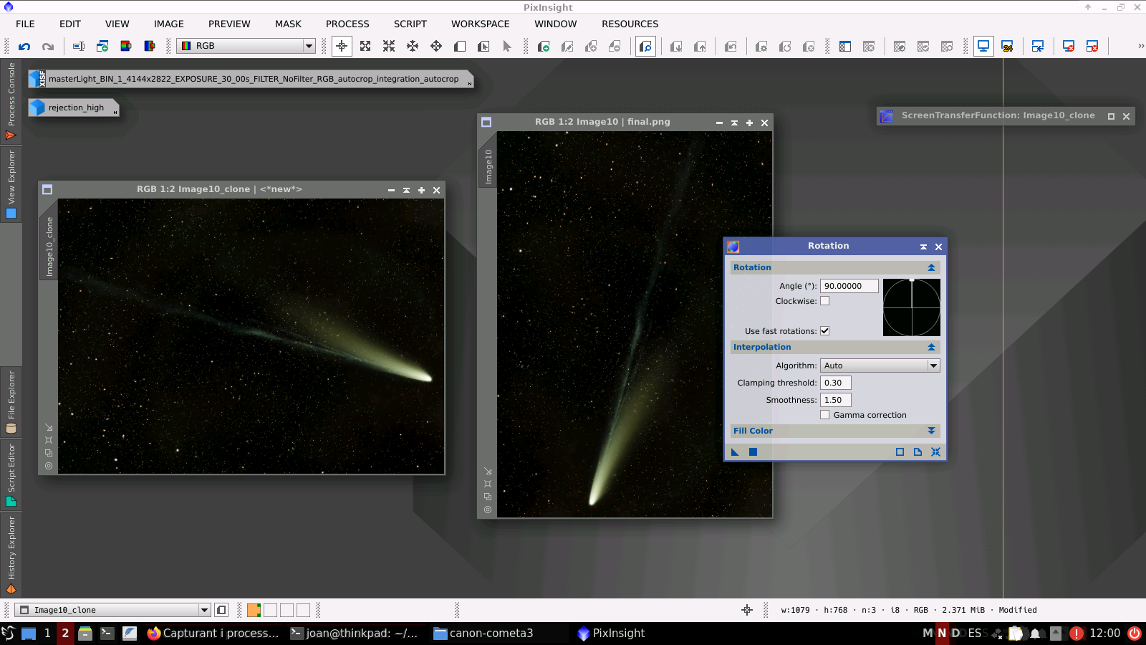Open the PROCESS menu
The image size is (1146, 645).
pyautogui.click(x=347, y=24)
